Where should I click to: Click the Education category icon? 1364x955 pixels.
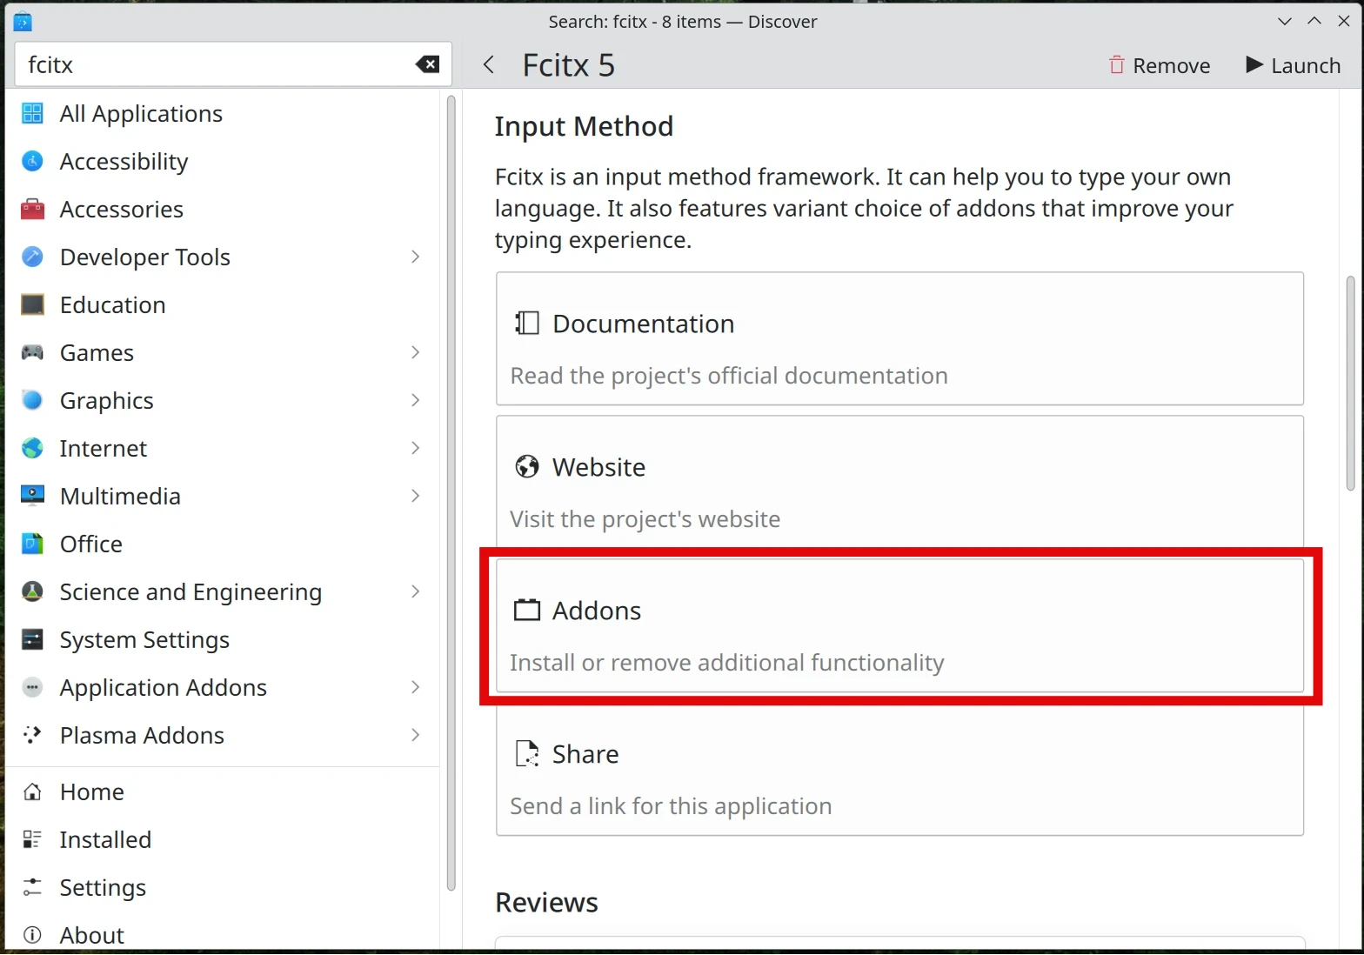point(32,304)
